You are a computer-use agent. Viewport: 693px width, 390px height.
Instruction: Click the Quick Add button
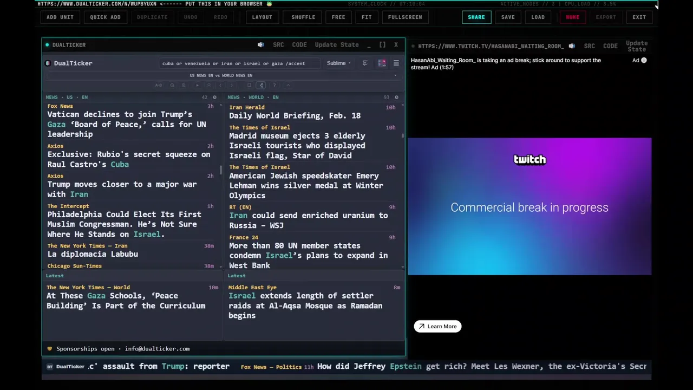(x=105, y=17)
